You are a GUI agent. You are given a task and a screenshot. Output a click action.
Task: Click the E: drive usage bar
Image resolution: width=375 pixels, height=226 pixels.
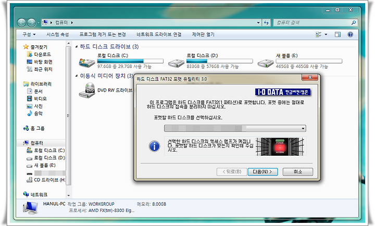pos(309,61)
